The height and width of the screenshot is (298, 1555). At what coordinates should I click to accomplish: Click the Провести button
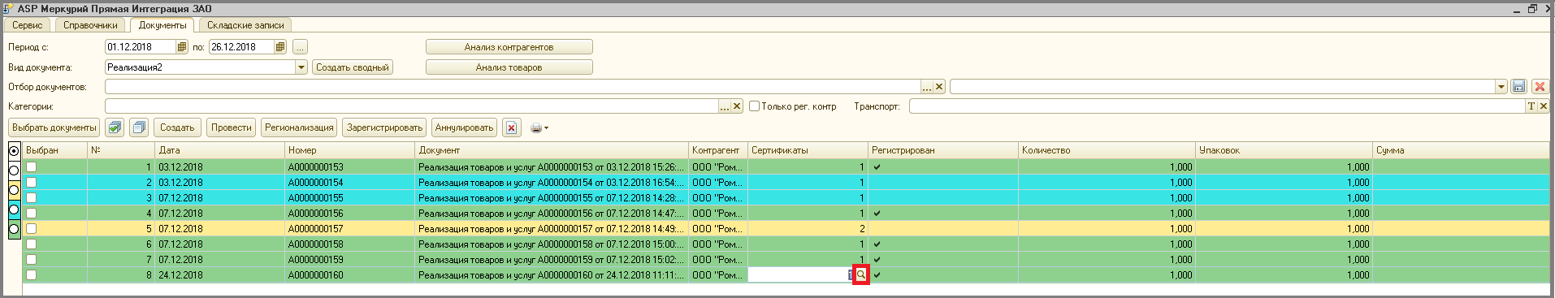coord(232,127)
